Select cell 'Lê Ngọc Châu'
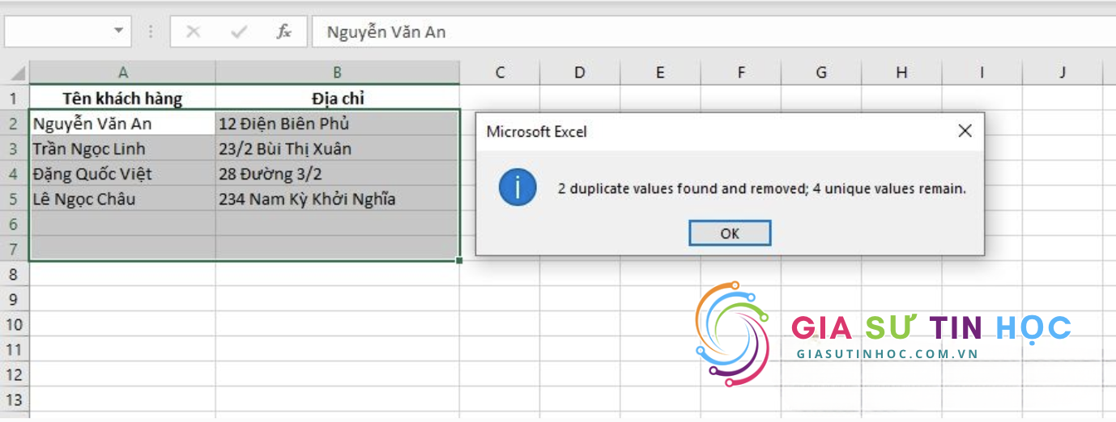The width and height of the screenshot is (1116, 422). [x=123, y=199]
